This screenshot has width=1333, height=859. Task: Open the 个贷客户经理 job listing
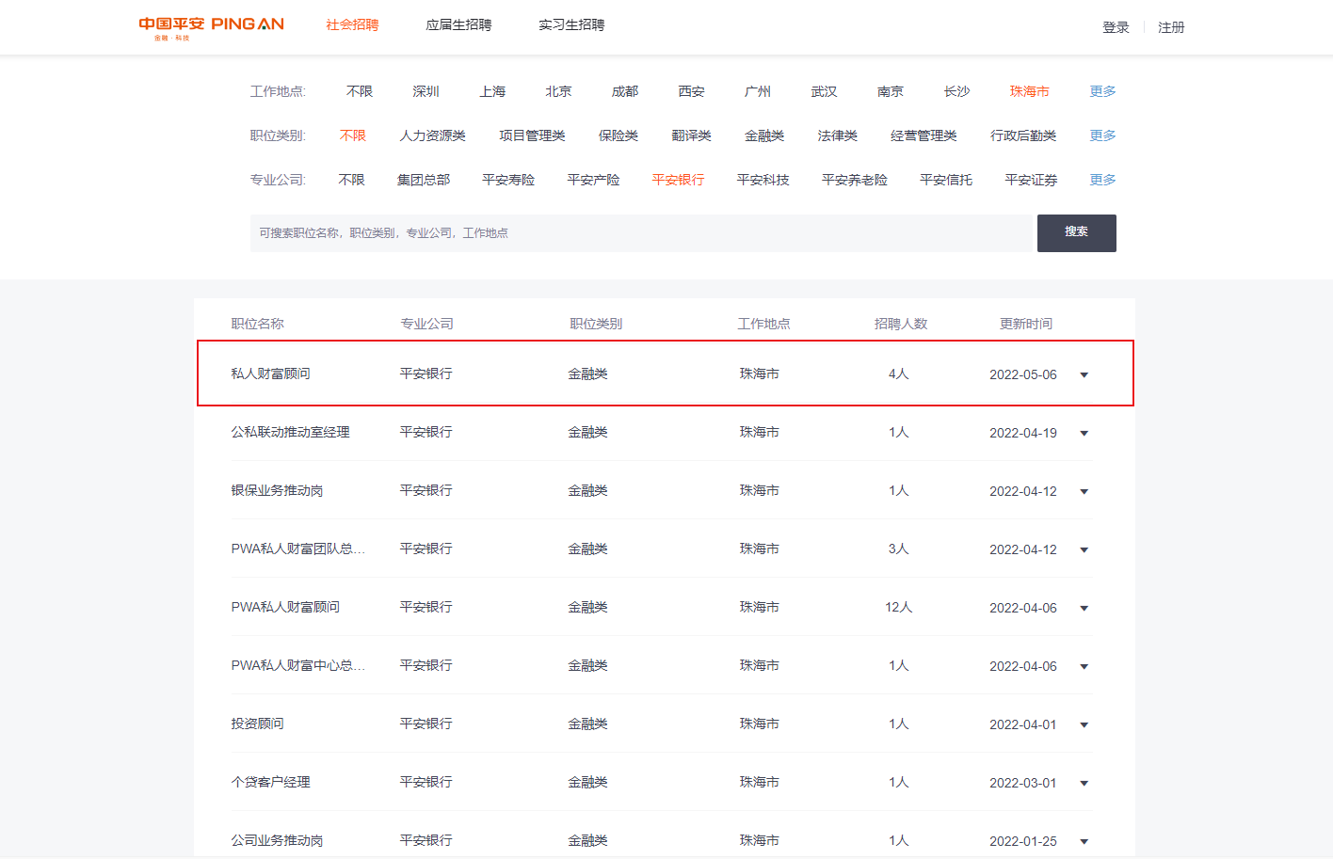point(271,782)
